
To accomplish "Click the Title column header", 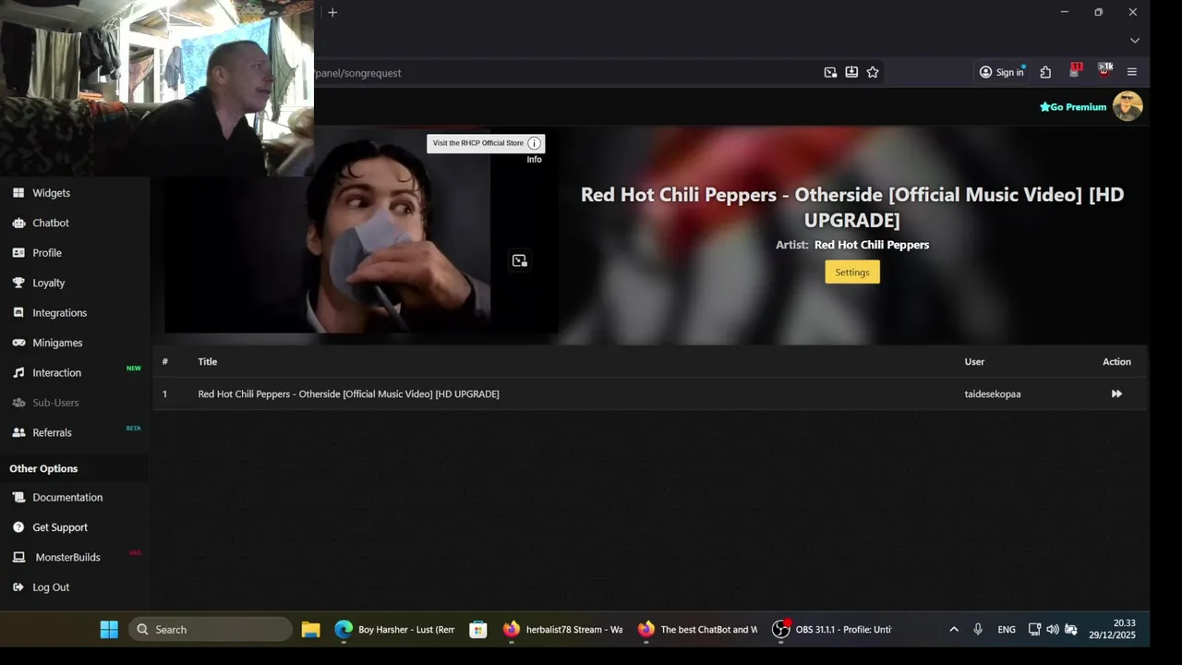I will (207, 362).
